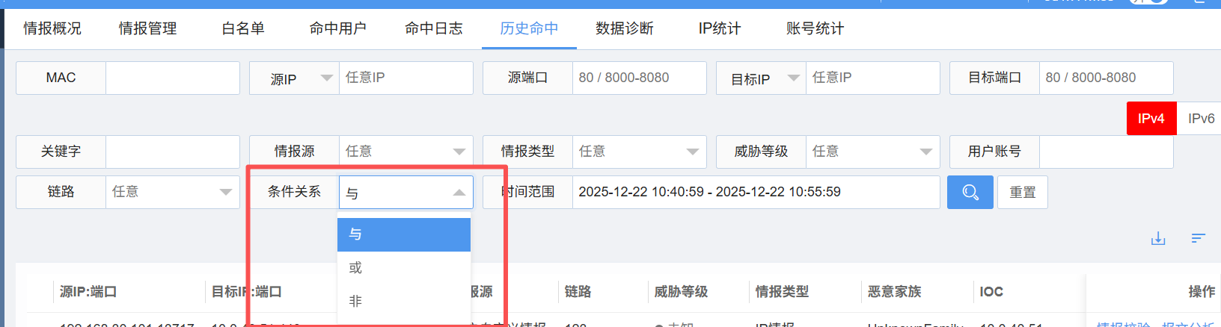Click the 重置 reset button
Image resolution: width=1221 pixels, height=327 pixels.
click(x=1022, y=193)
